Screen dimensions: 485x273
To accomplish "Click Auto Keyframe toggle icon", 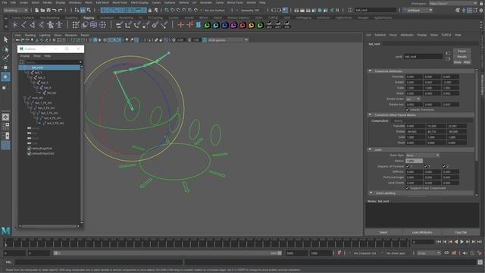I will [x=339, y=253].
